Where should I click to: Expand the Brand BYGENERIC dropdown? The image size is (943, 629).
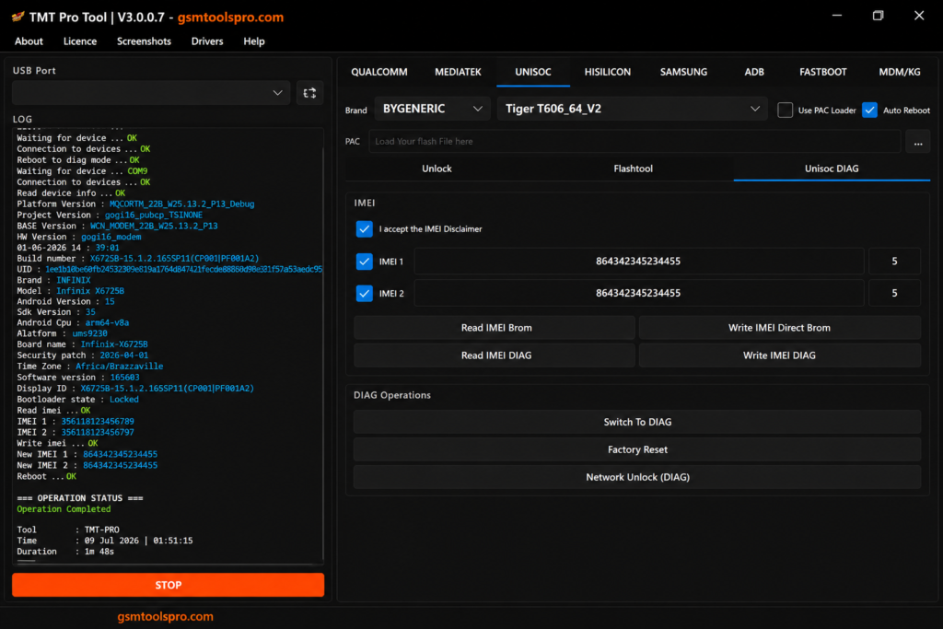433,109
